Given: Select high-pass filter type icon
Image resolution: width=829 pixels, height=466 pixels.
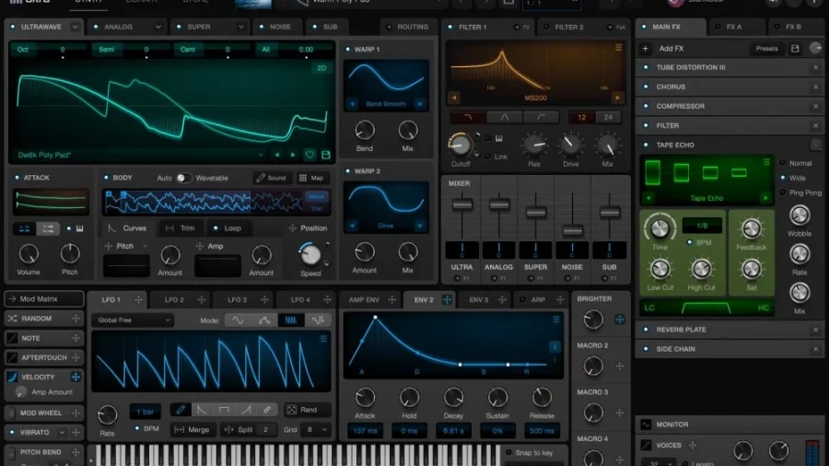Looking at the screenshot, I should 541,117.
